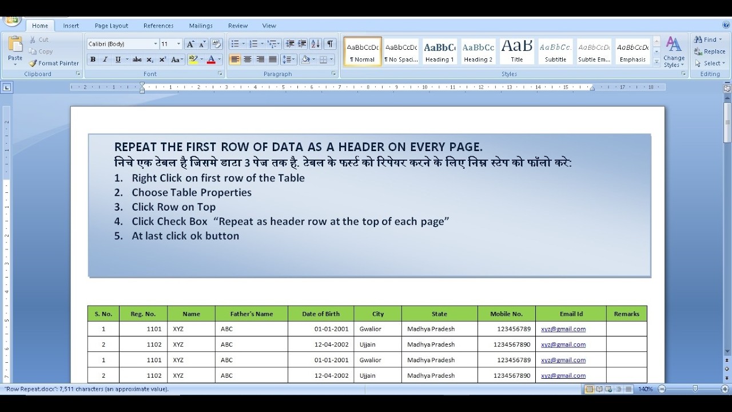Click xyz@gmail.com link in first row

pos(563,329)
